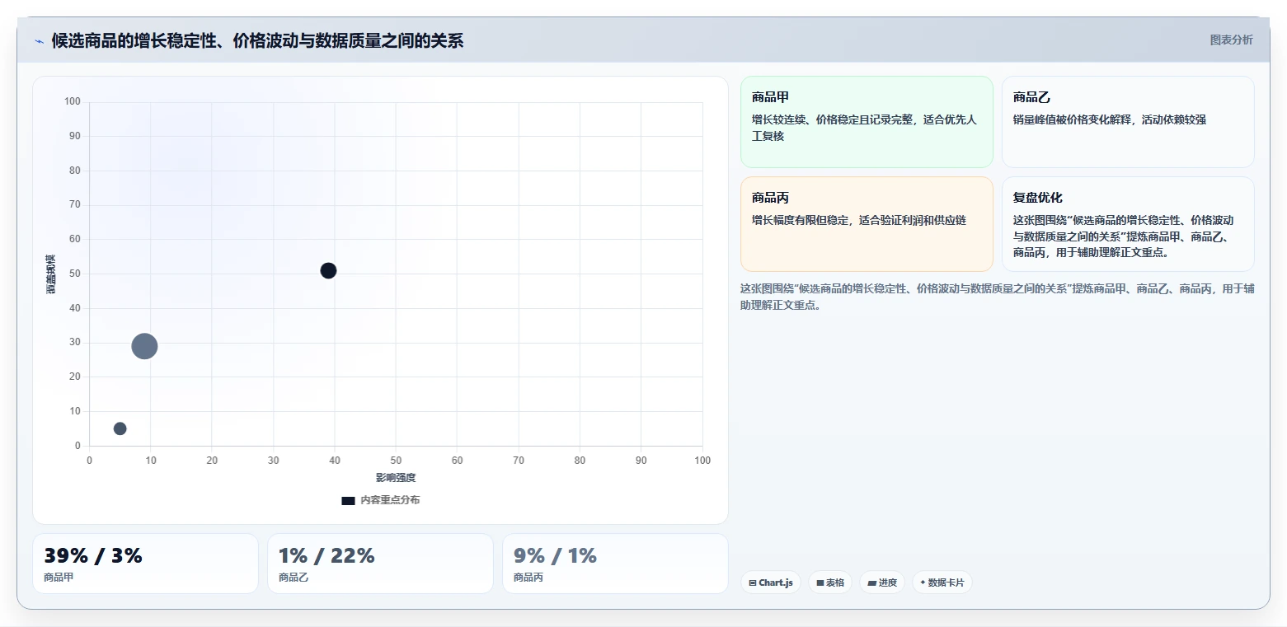
Task: Click the icon in 表格 chip
Action: pyautogui.click(x=820, y=583)
